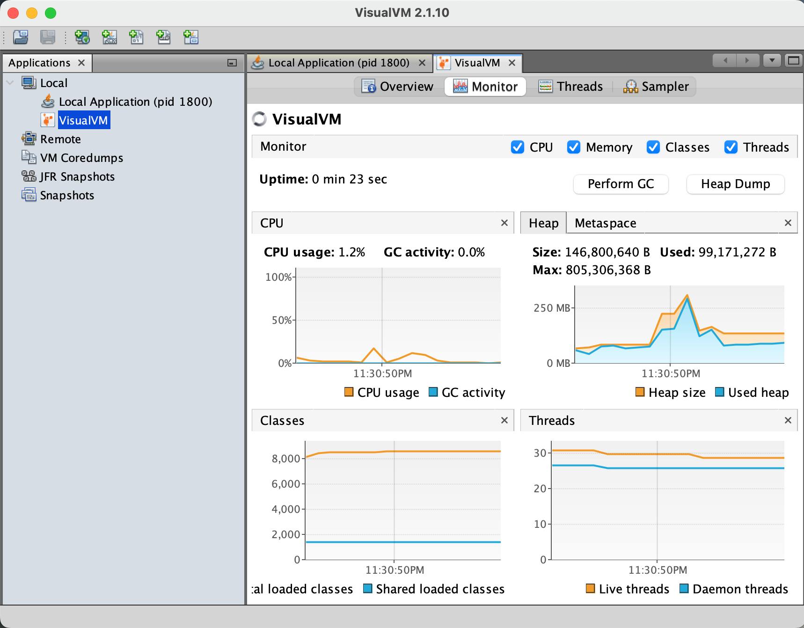Open the Threads view tab
The height and width of the screenshot is (628, 804).
(571, 87)
